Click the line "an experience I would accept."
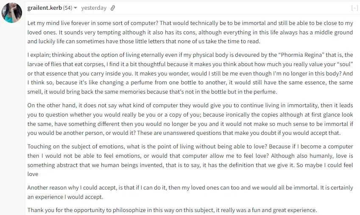360x215 pixels. click(x=65, y=197)
